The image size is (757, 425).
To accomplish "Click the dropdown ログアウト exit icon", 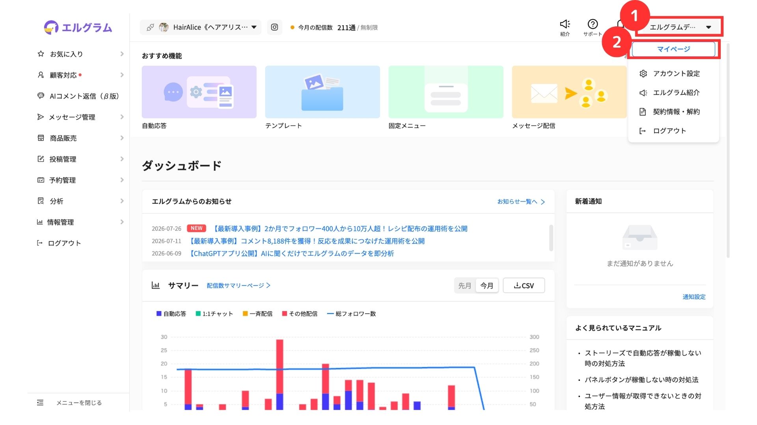I will click(x=643, y=131).
